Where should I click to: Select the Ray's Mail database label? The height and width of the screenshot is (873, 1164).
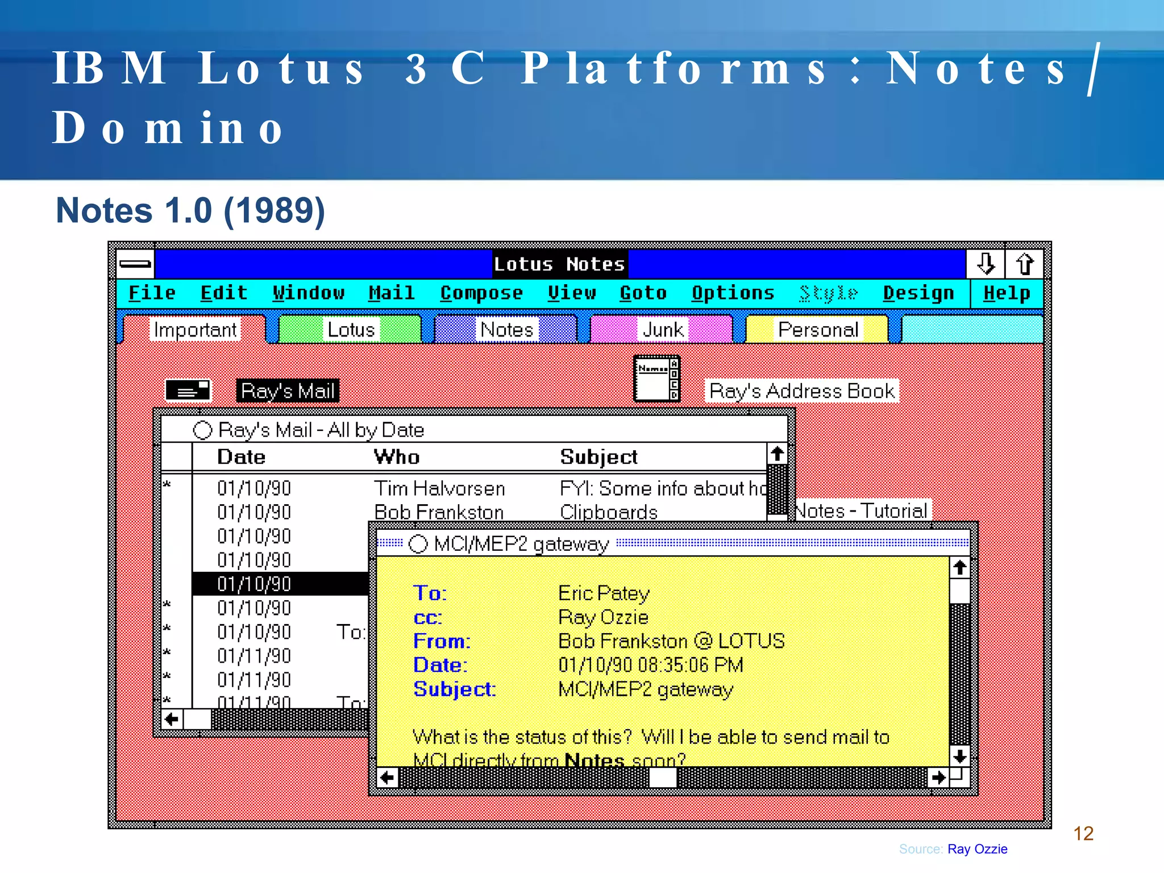288,391
